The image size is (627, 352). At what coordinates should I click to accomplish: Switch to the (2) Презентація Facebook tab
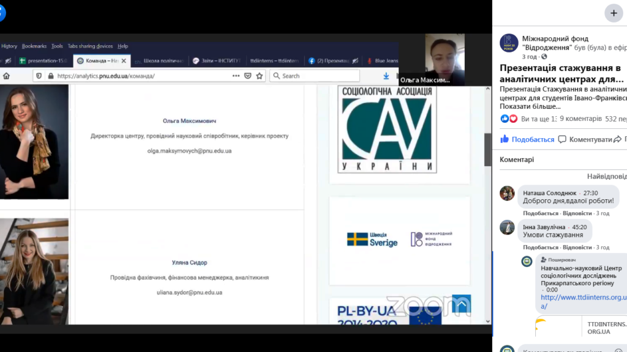click(332, 61)
